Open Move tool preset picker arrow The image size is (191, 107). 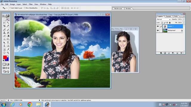pyautogui.click(x=7, y=8)
